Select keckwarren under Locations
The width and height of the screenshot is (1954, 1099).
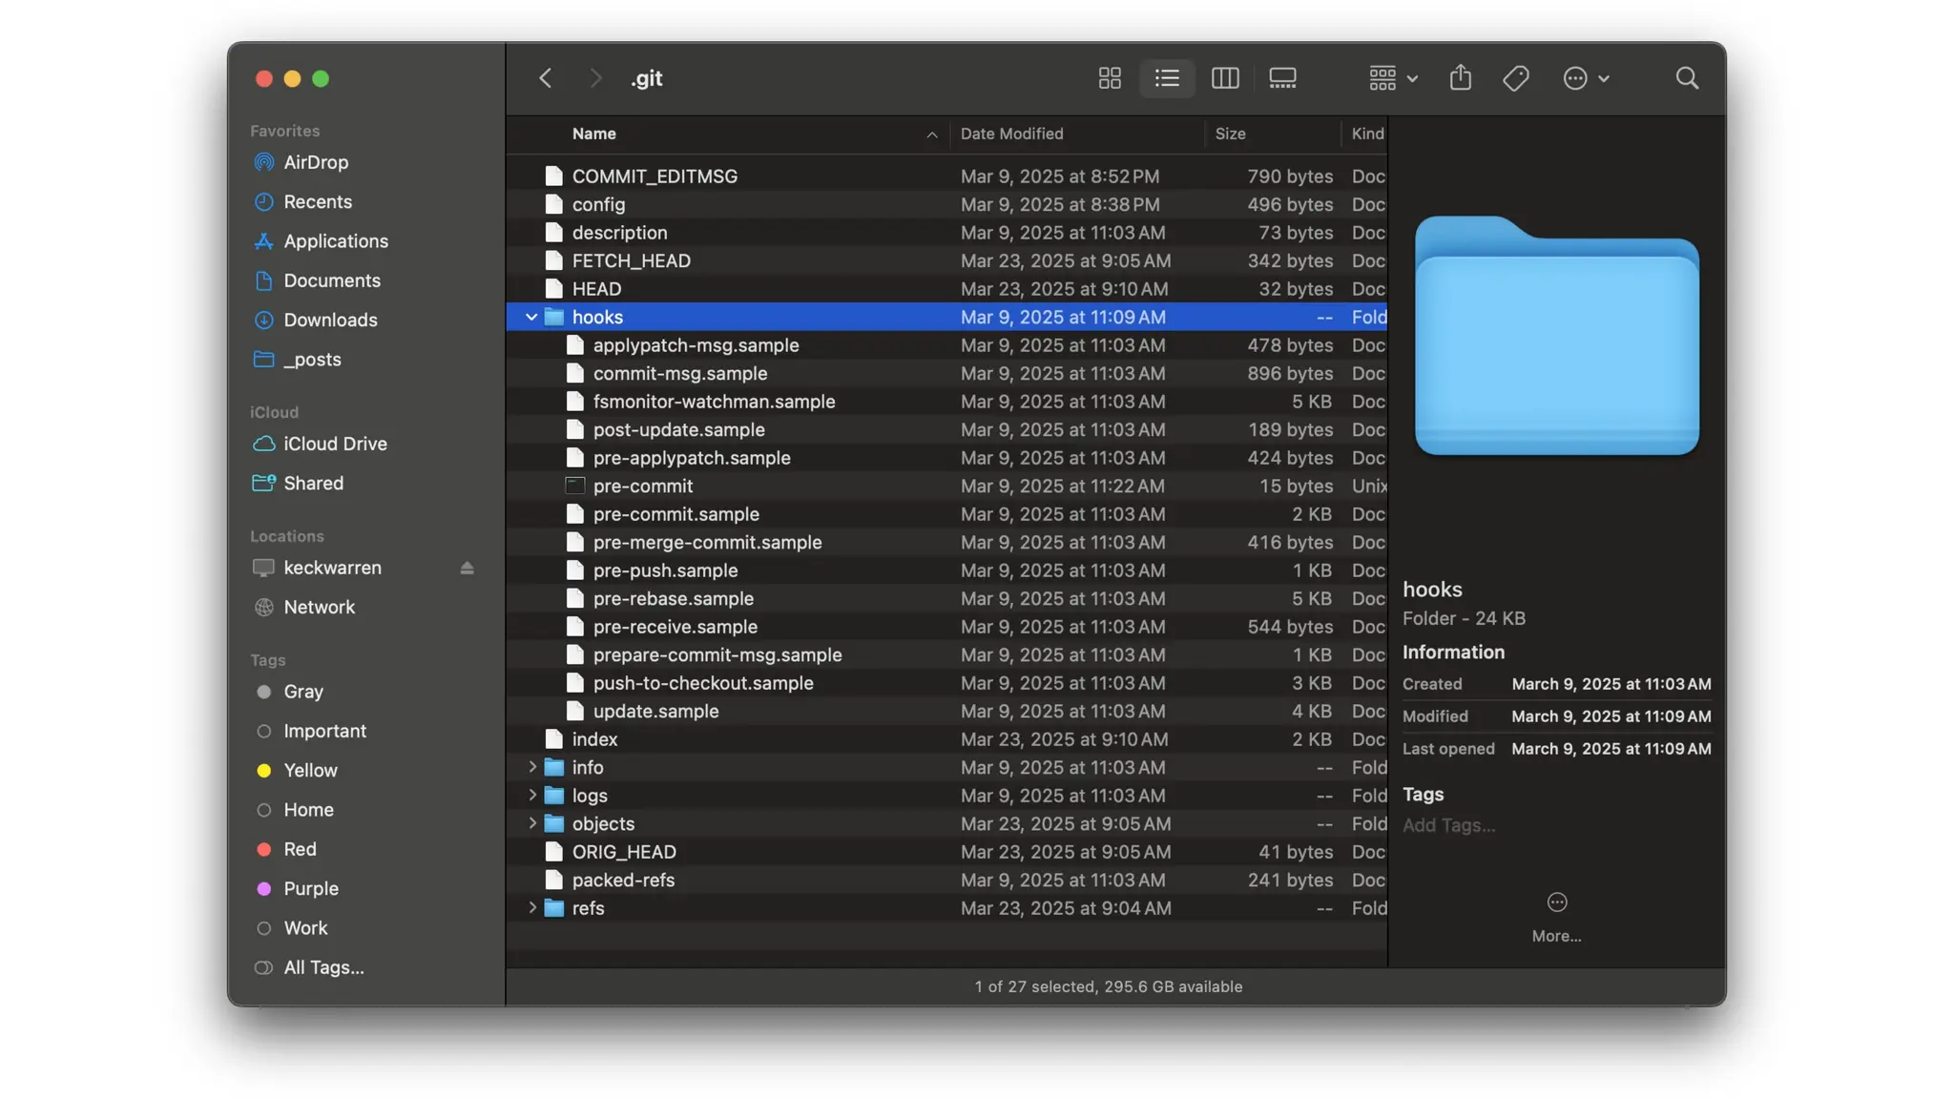(332, 568)
